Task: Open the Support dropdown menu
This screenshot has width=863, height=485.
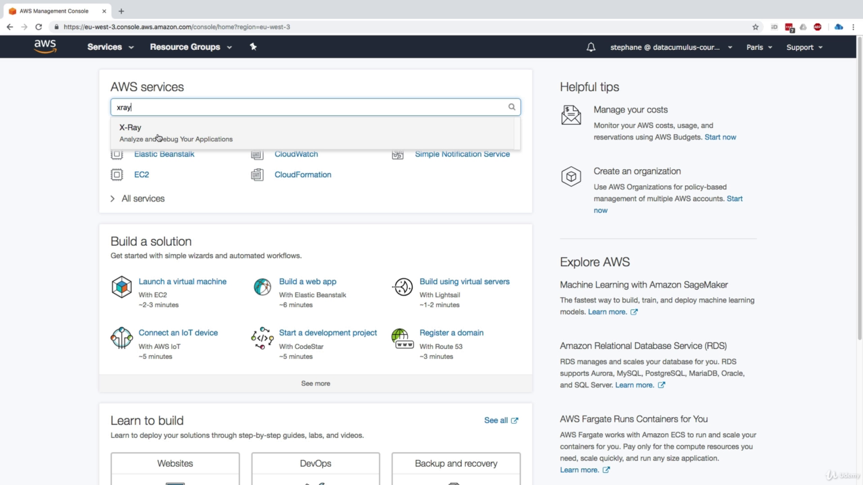Action: pyautogui.click(x=804, y=47)
